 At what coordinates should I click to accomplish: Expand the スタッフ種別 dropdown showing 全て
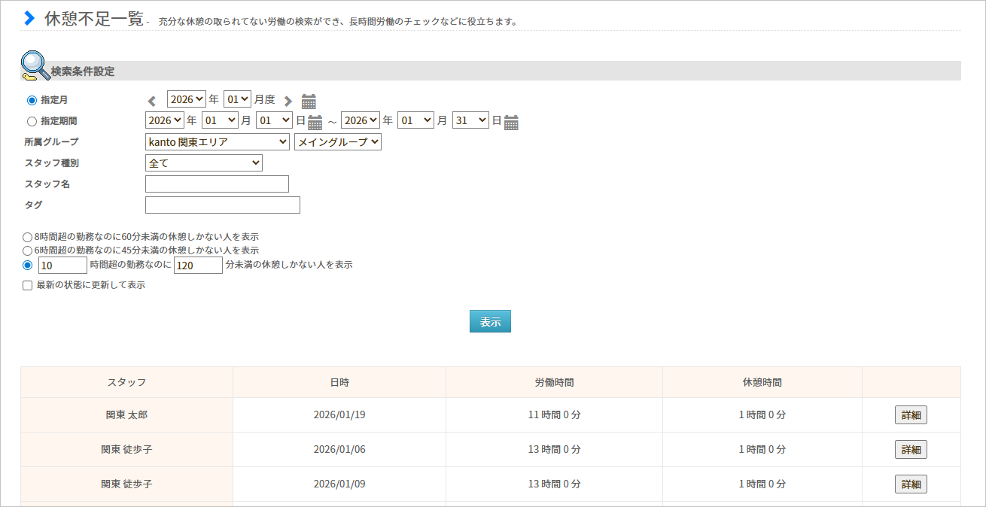point(203,162)
